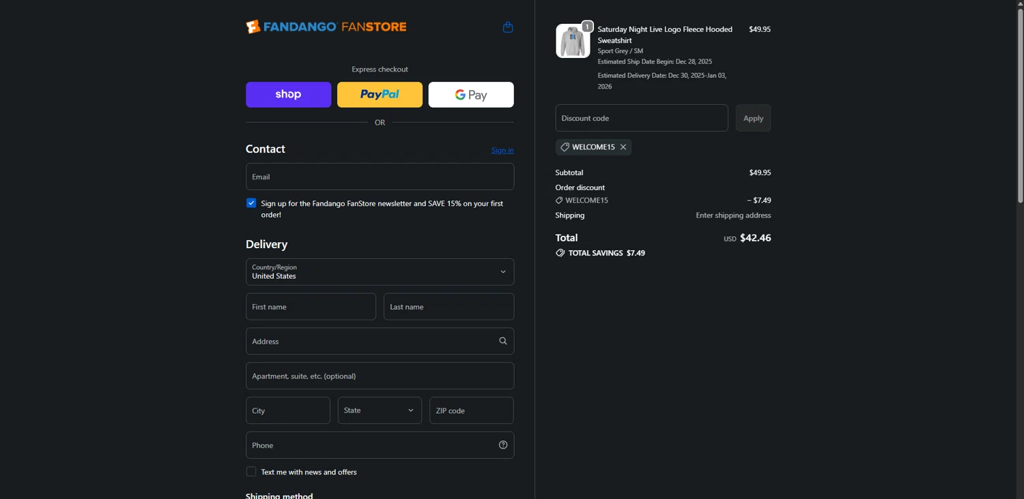Image resolution: width=1024 pixels, height=499 pixels.
Task: Click the 'Estimated Ship Date Begin: Dec 28, 2025' text
Action: pos(655,62)
